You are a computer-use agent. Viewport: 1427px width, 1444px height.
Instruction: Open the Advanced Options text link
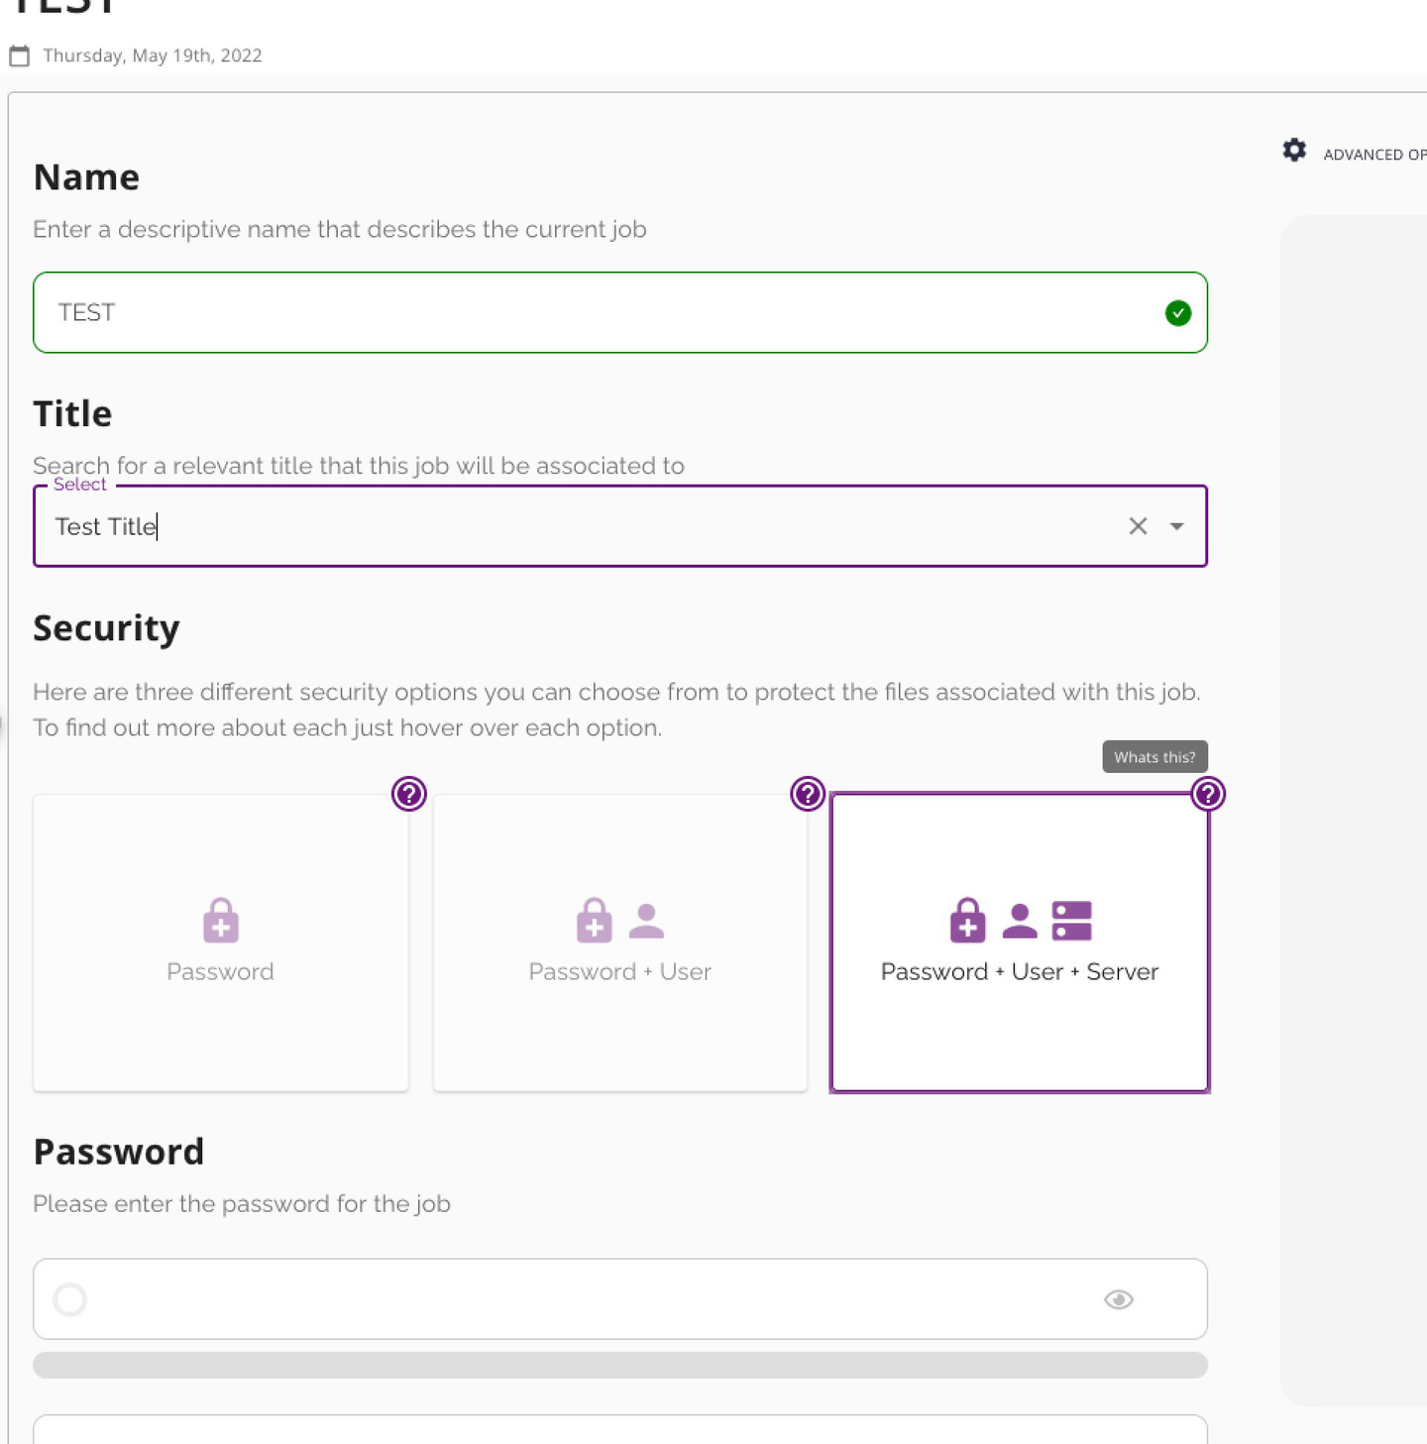[x=1374, y=155]
